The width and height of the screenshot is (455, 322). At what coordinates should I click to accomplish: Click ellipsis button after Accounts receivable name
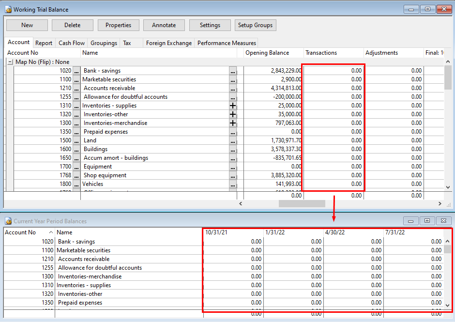point(233,88)
